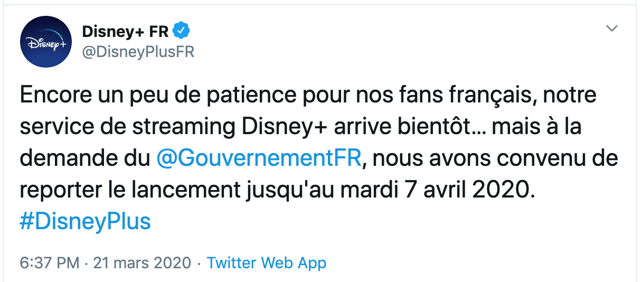The width and height of the screenshot is (642, 282).
Task: Open the Disney+ FR display name
Action: pyautogui.click(x=125, y=32)
